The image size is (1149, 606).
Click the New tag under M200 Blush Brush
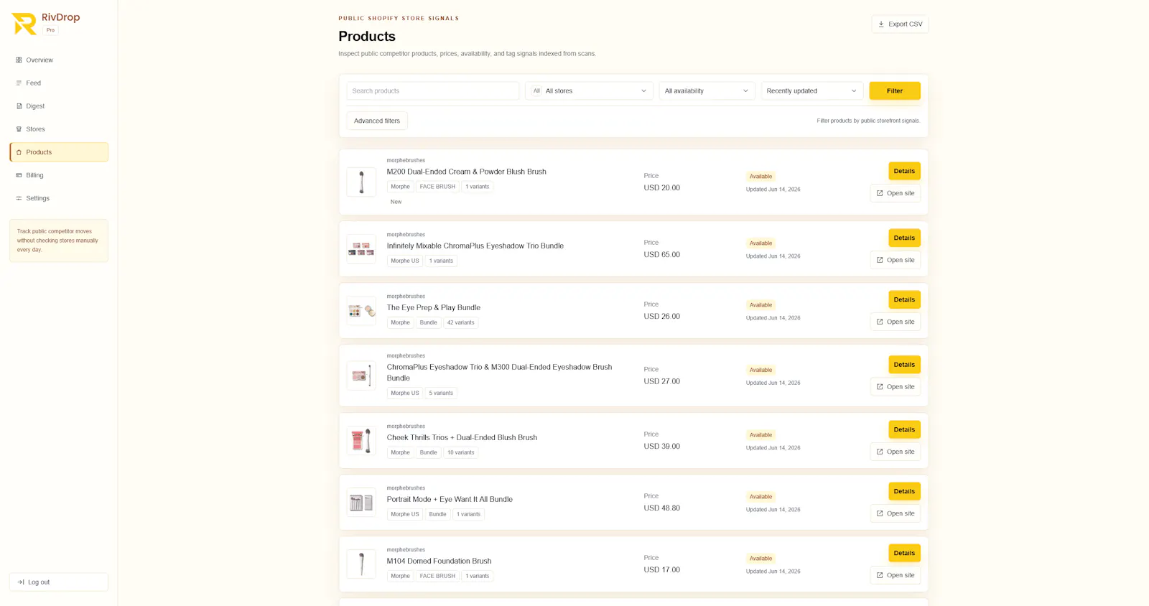(396, 202)
